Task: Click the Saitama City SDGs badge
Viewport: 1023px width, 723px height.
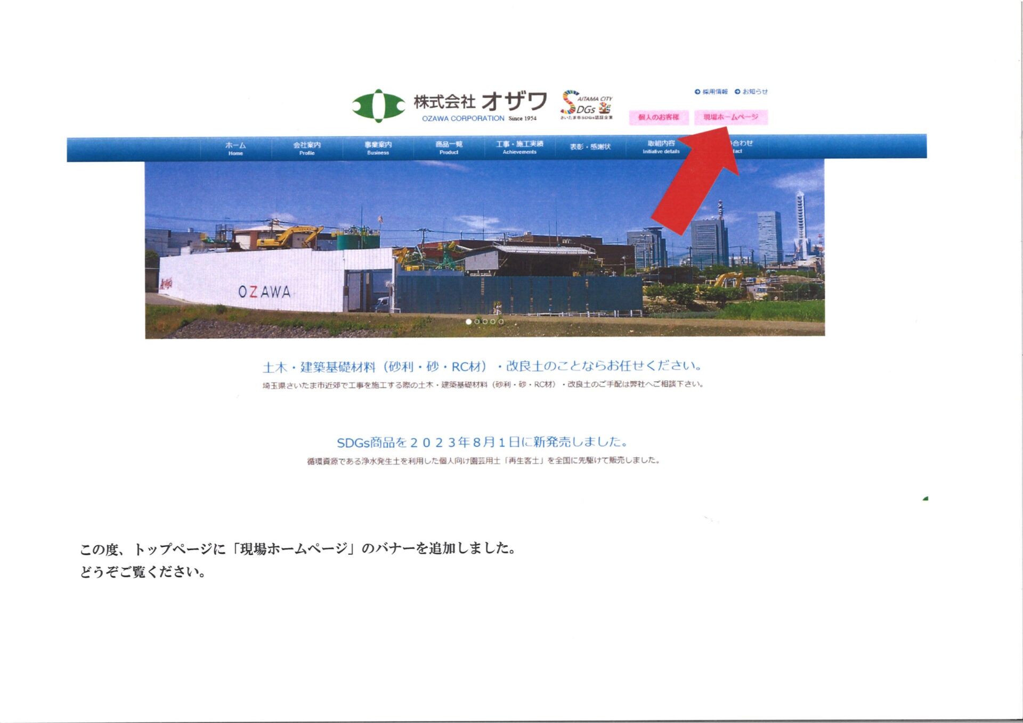Action: 586,104
